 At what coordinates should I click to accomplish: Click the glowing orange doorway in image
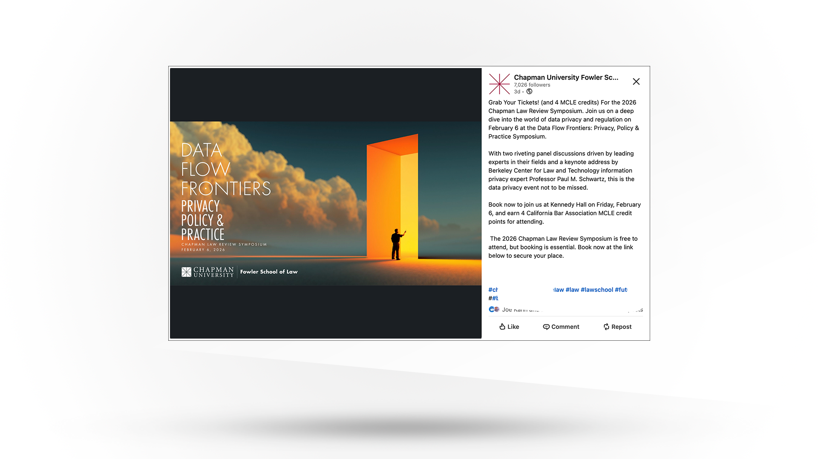[392, 196]
